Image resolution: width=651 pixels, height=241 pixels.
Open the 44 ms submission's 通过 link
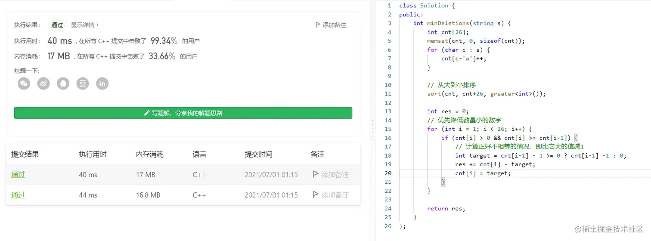18,195
